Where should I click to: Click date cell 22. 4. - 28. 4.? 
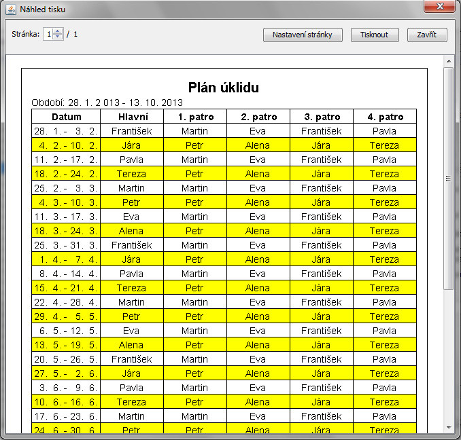(x=66, y=302)
